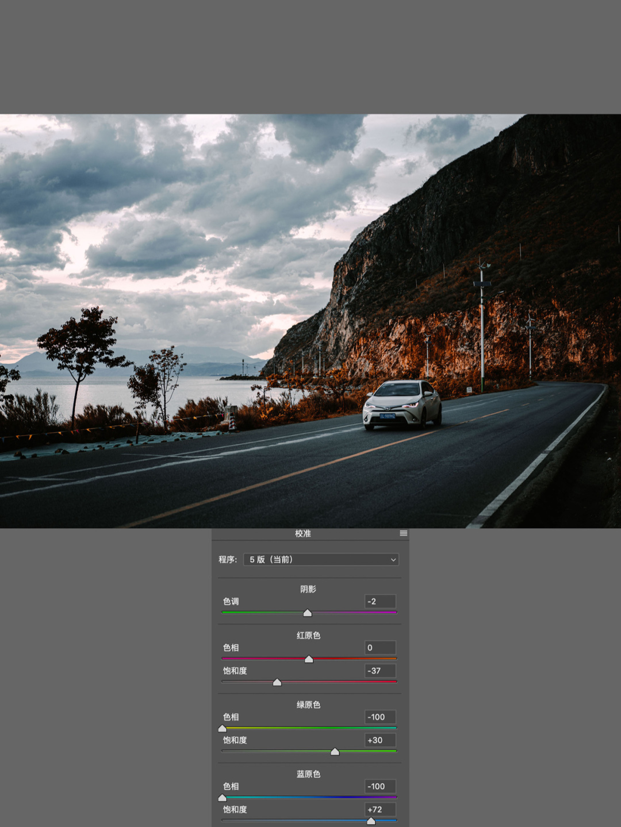Click the 红原色 饱和度 slider handle
The width and height of the screenshot is (621, 827).
277,682
